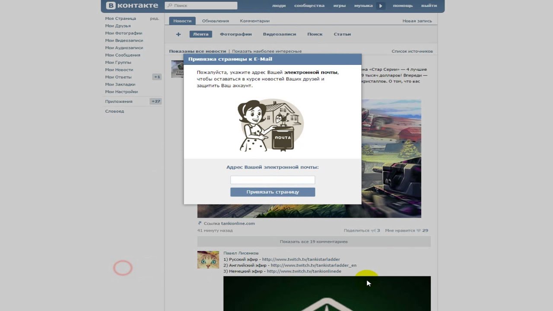Open Приложения in the sidebar

click(x=119, y=102)
